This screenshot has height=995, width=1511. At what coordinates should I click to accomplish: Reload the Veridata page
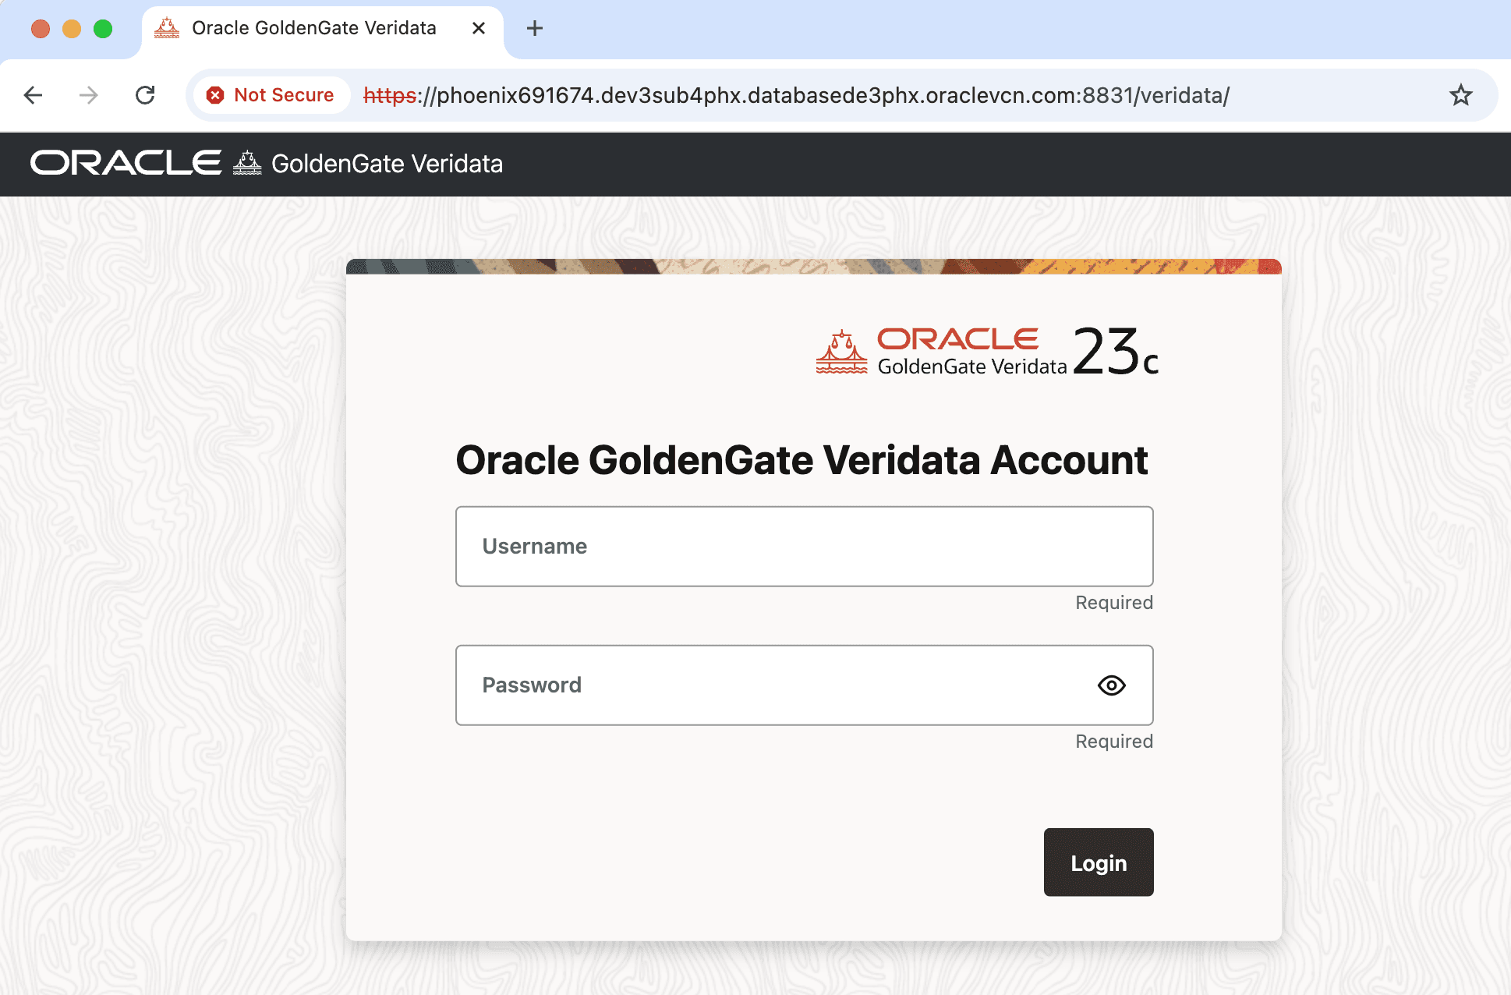(x=145, y=95)
